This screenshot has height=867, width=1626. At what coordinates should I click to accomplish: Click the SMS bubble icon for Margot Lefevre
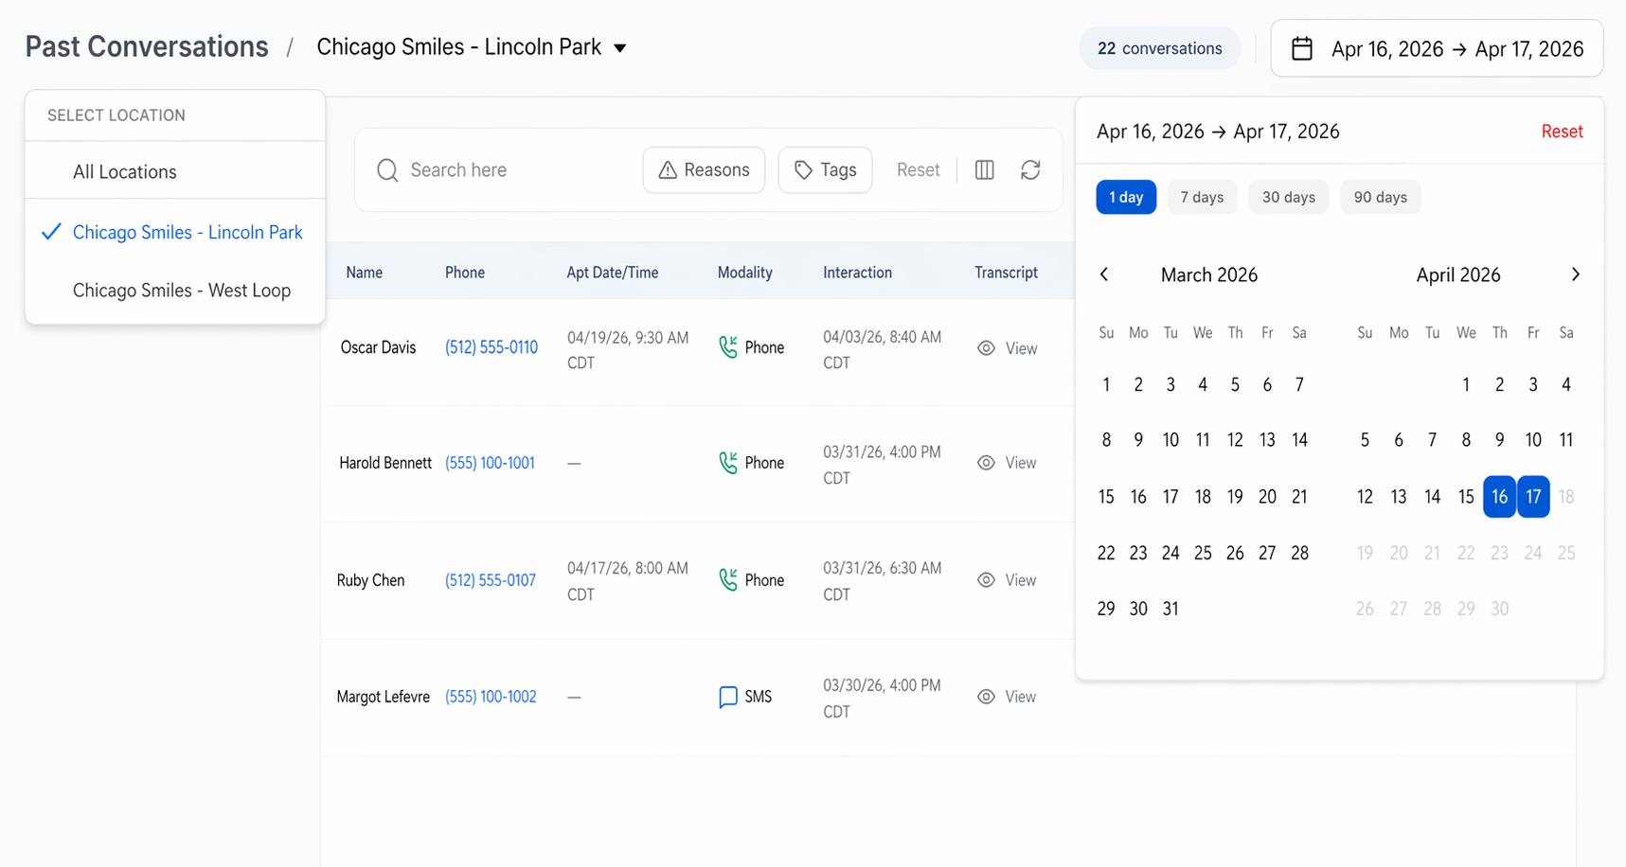[x=727, y=696]
